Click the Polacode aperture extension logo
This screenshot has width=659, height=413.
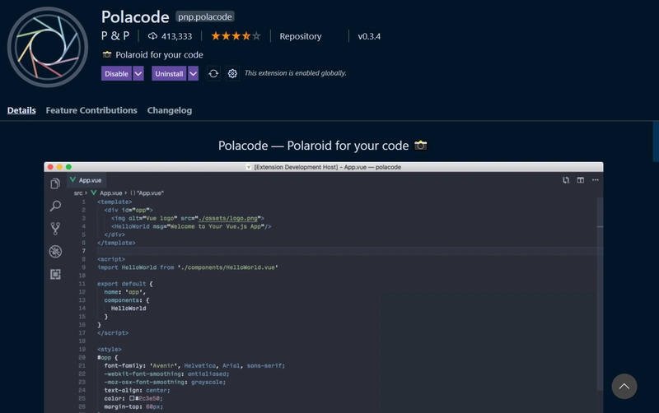pyautogui.click(x=48, y=47)
